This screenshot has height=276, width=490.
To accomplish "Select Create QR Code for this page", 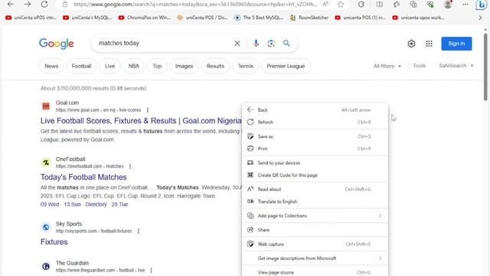I will [315, 176].
